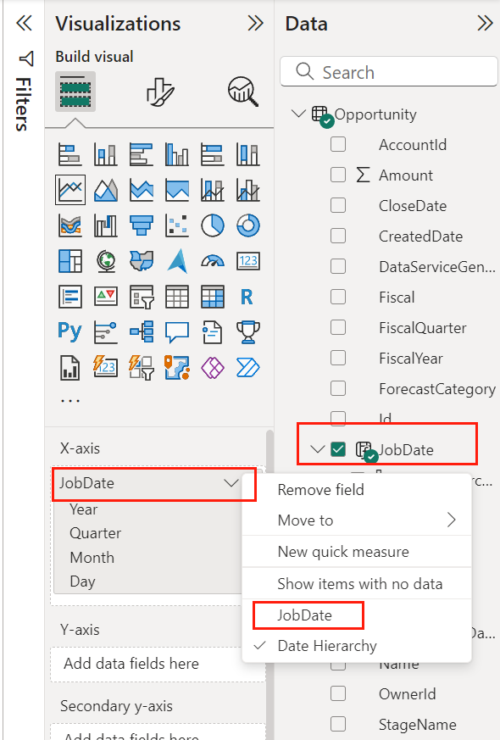
Task: Collapse the Opportunity table chevron
Action: tap(298, 114)
